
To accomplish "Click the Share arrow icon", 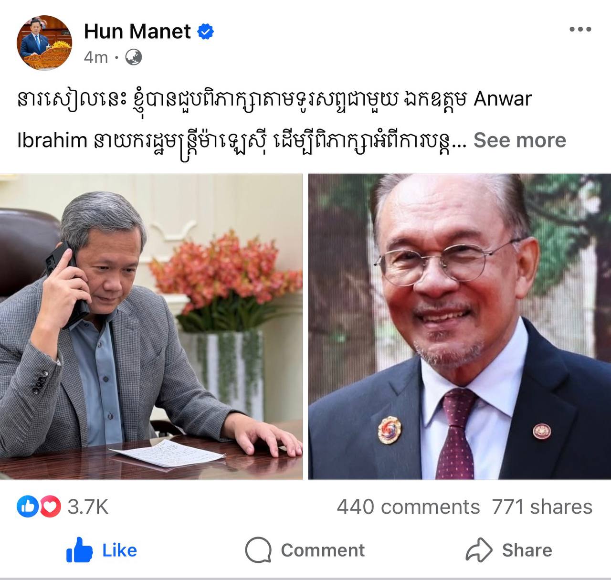I will [x=479, y=550].
